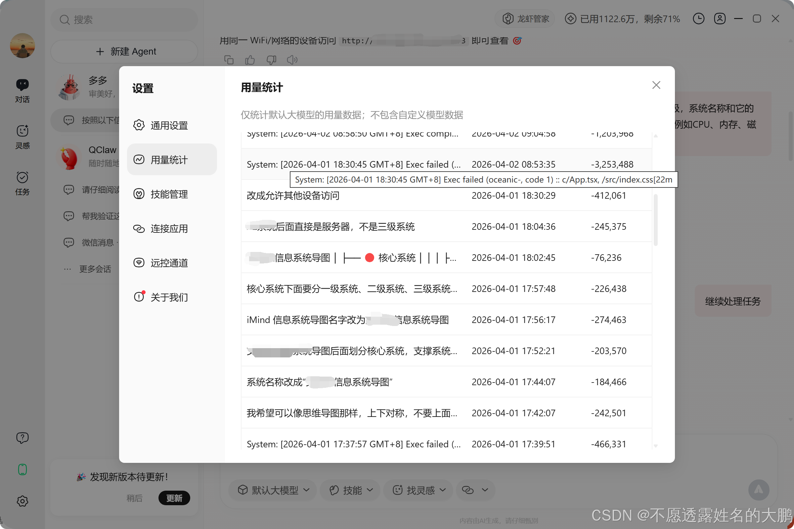Open the 任务 tasks section
Screen dimensions: 794x529
(22, 183)
